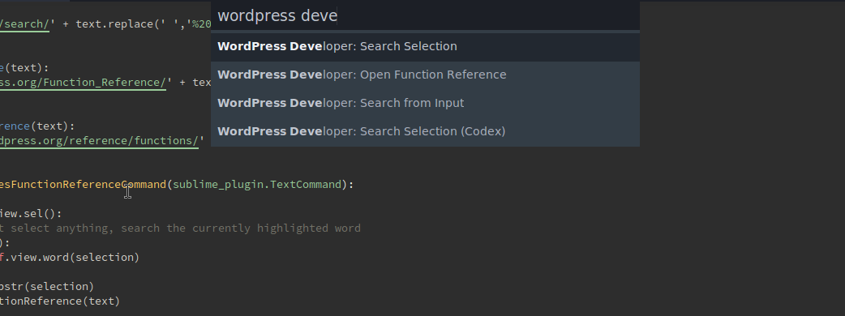
Task: Click comment 'search the currently highlighted word'
Action: click(240, 228)
